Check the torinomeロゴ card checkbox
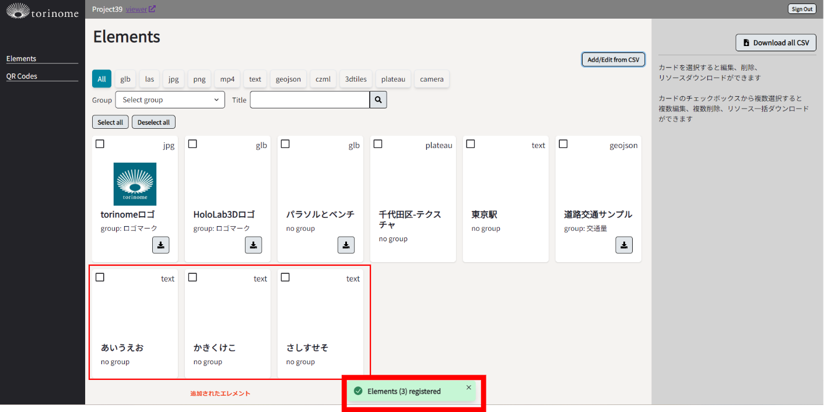Image resolution: width=824 pixels, height=412 pixels. tap(100, 144)
